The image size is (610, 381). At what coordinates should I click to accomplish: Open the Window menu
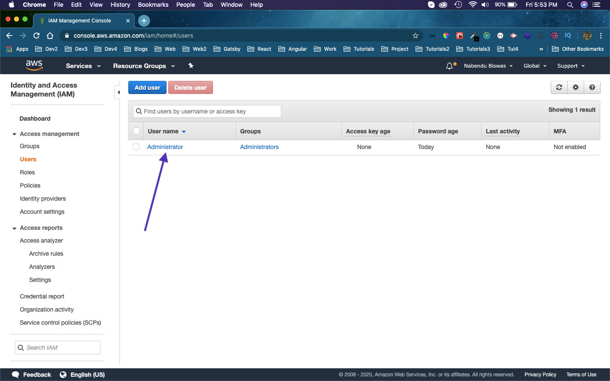231,5
